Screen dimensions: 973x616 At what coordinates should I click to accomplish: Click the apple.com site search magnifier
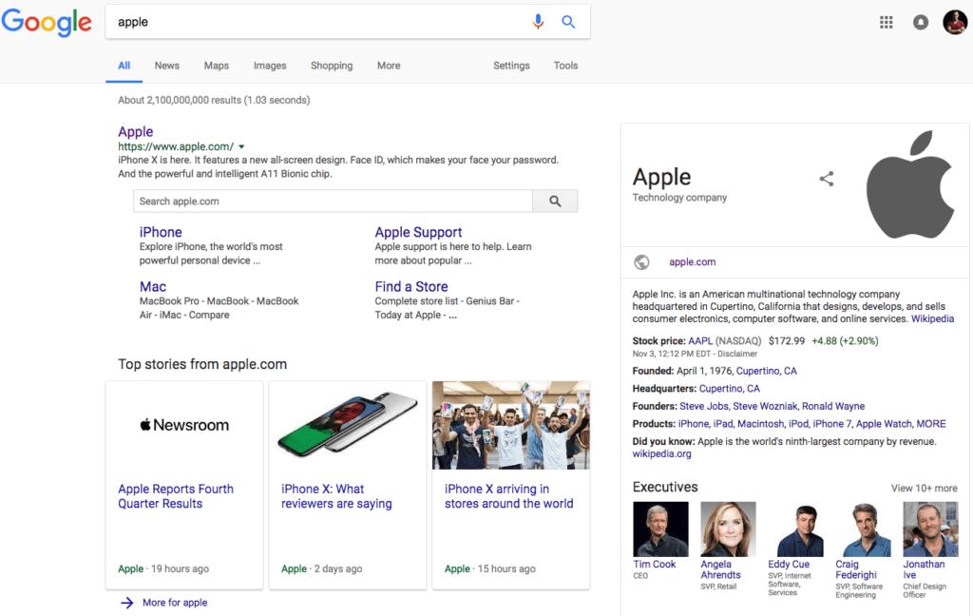[555, 202]
